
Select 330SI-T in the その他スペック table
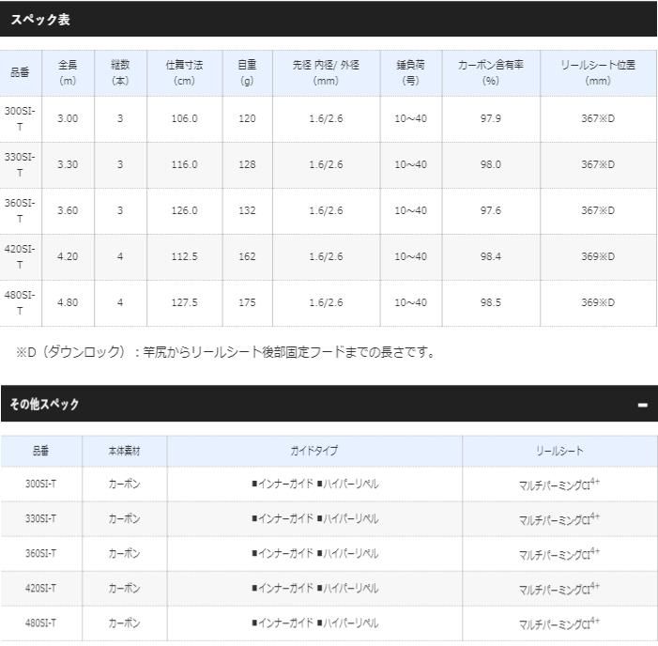[40, 519]
